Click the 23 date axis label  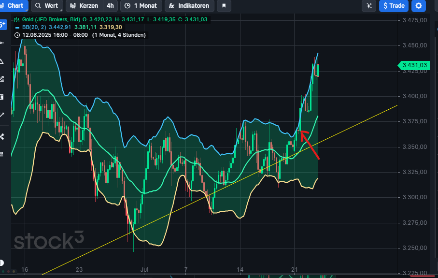click(x=79, y=270)
